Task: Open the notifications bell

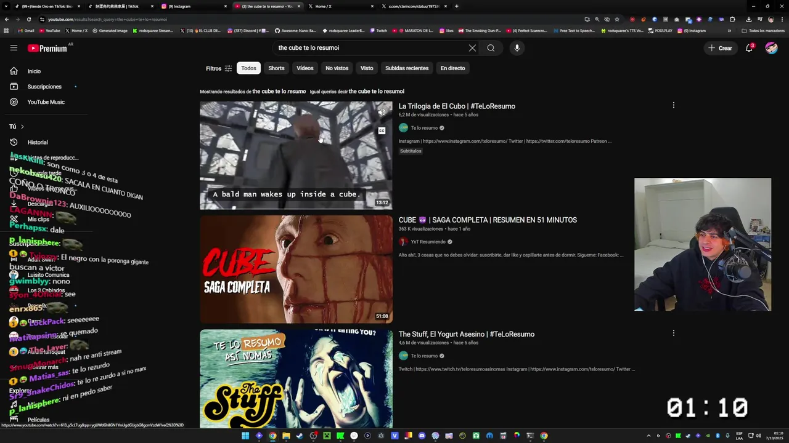Action: click(x=750, y=48)
